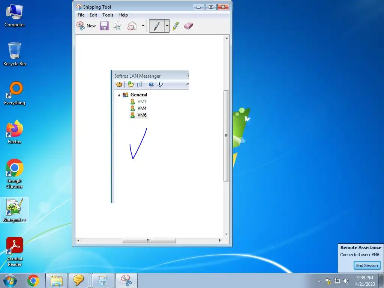Click the horizontal scrollbar left arrow
384x288 pixels.
(x=78, y=240)
